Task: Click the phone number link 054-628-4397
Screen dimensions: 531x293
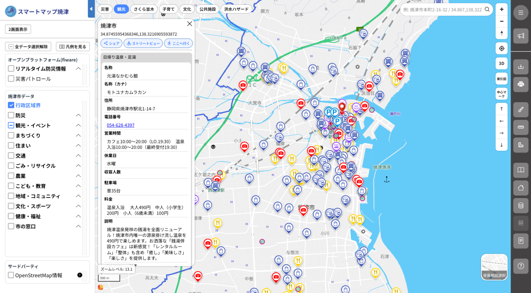Action: point(120,125)
